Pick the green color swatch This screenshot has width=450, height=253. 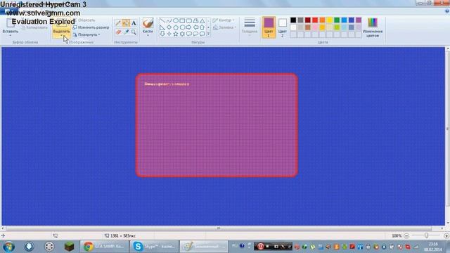tap(337, 20)
